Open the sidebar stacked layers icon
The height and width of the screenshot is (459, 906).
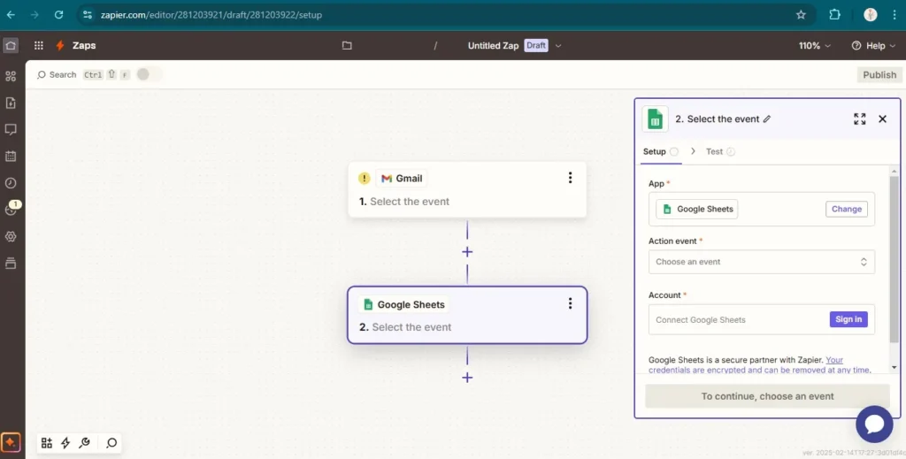tap(11, 264)
